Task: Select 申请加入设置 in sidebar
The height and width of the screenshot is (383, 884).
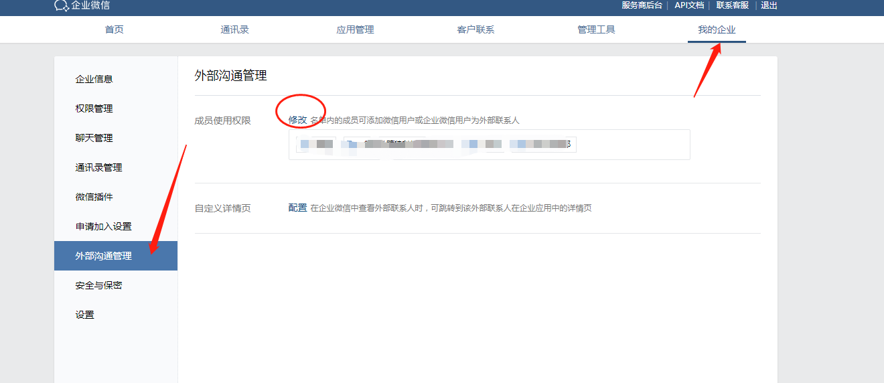Action: [x=116, y=226]
